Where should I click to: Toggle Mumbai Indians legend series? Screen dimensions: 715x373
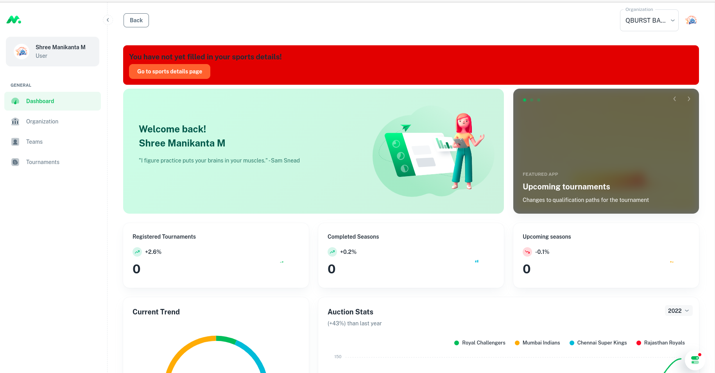[x=538, y=343]
